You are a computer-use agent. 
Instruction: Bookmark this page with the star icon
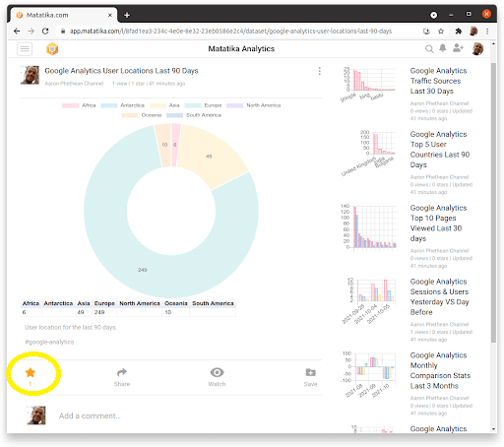pyautogui.click(x=441, y=32)
